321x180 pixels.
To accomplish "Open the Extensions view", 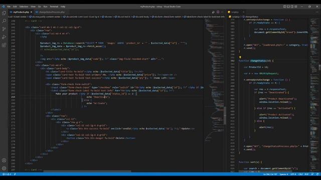I will point(4,45).
